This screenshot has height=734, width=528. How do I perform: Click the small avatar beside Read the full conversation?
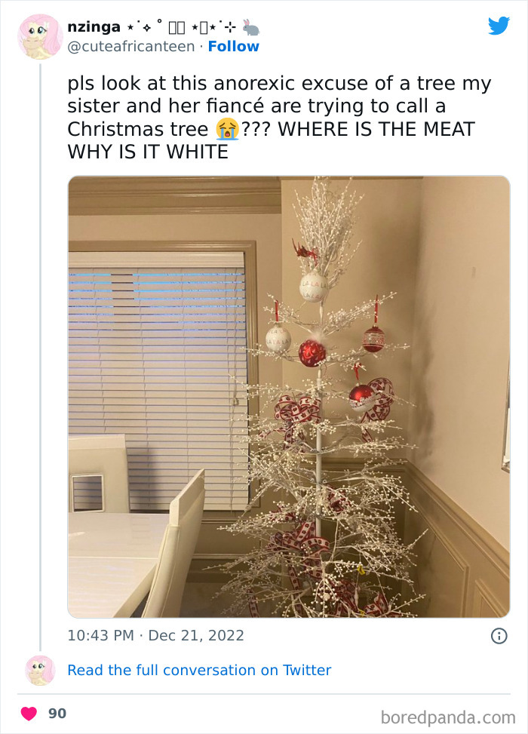[x=39, y=670]
